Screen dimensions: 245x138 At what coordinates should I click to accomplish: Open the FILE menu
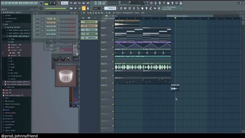click(x=3, y=3)
